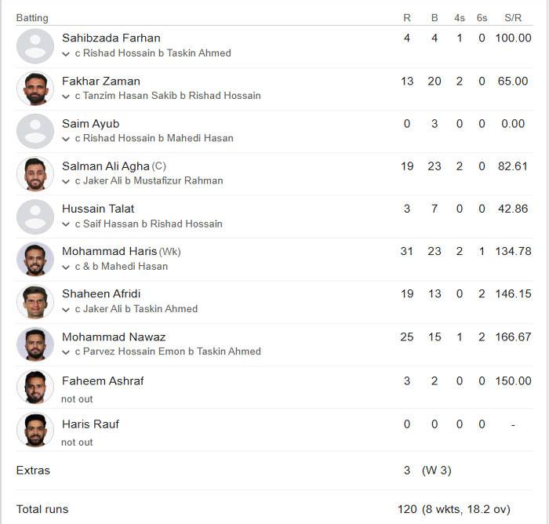Click Salman Ali Agha's player photo
549x524 pixels.
coord(35,173)
